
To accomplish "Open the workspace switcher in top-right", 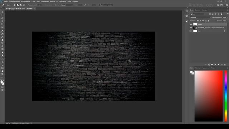I will click(222, 5).
